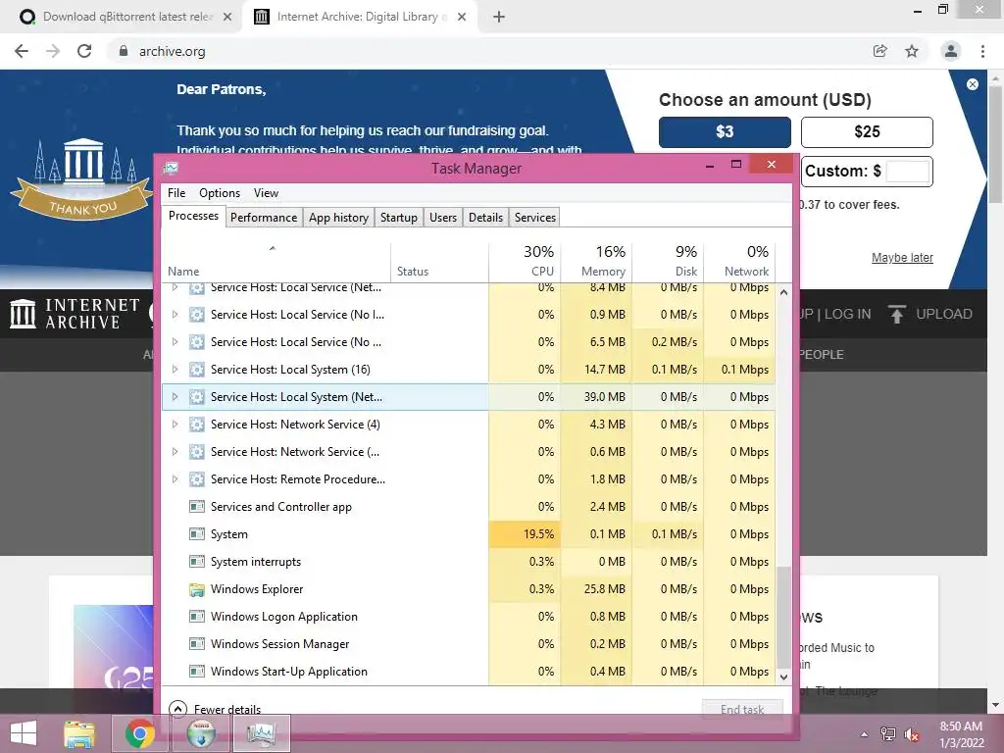Click the Services and Controller app icon
The width and height of the screenshot is (1004, 753).
196,507
